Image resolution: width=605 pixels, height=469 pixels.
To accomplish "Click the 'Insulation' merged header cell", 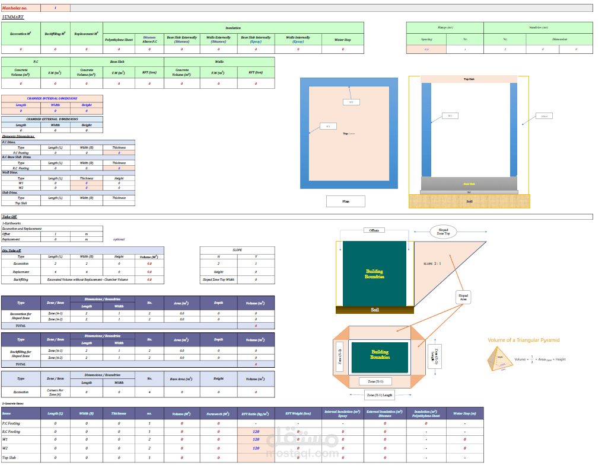I will point(234,28).
